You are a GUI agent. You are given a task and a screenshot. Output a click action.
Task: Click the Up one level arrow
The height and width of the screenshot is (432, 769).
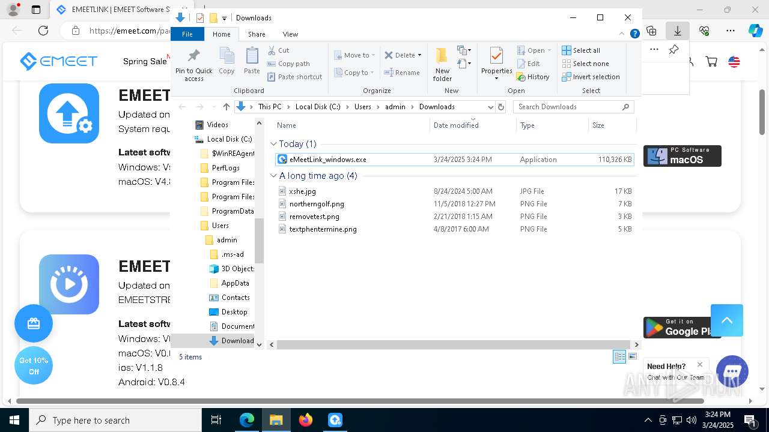(226, 107)
